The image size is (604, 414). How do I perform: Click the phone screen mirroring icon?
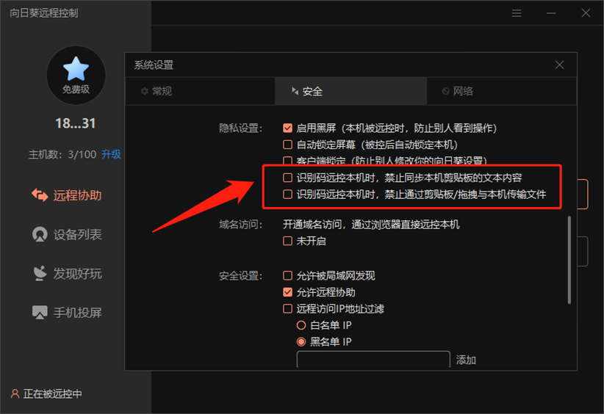[40, 313]
